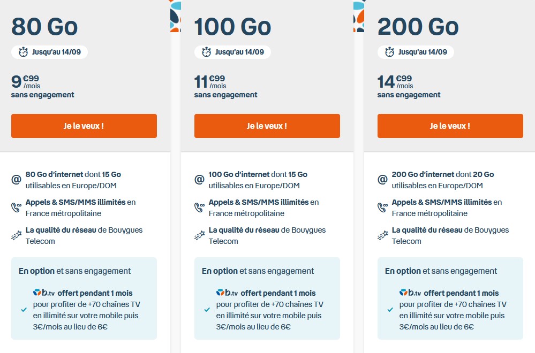This screenshot has width=535, height=353.
Task: Click the phone calls icon in the 100 Go plan
Action: (199, 208)
